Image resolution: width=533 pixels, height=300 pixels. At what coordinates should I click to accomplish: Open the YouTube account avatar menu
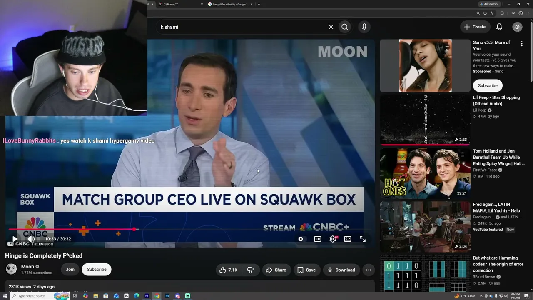click(x=517, y=27)
